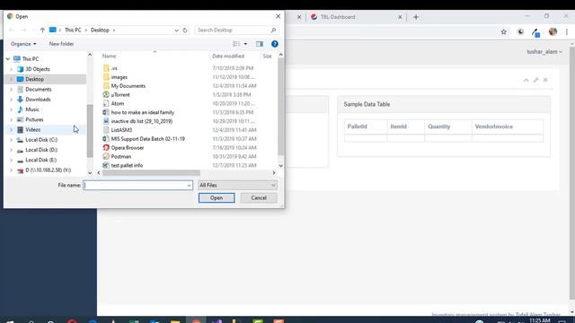The width and height of the screenshot is (575, 323).
Task: Sort files by Name column
Action: pyautogui.click(x=109, y=56)
